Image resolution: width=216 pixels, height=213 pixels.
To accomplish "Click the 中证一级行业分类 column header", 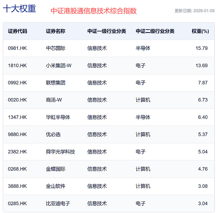I will click(x=107, y=31).
